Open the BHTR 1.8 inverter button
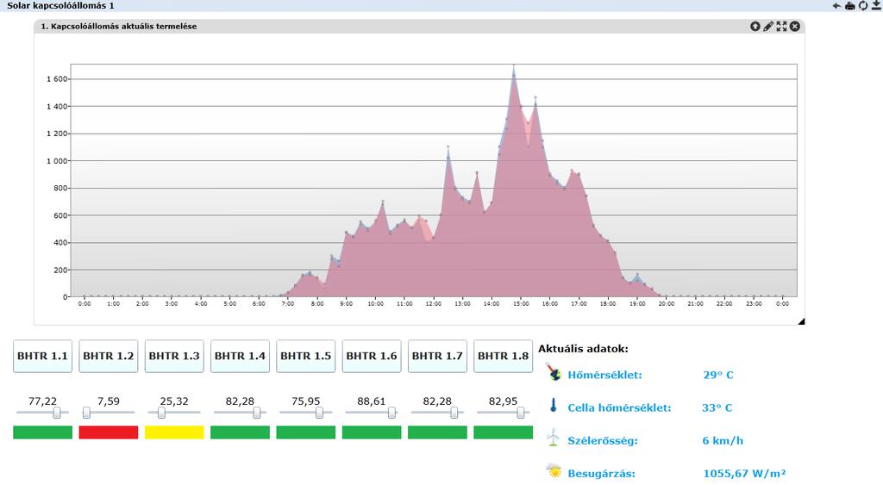The image size is (883, 485). point(503,356)
